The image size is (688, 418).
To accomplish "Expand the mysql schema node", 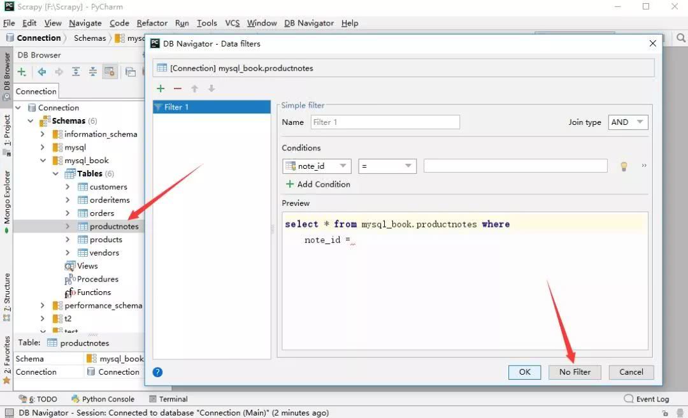I will (x=43, y=147).
